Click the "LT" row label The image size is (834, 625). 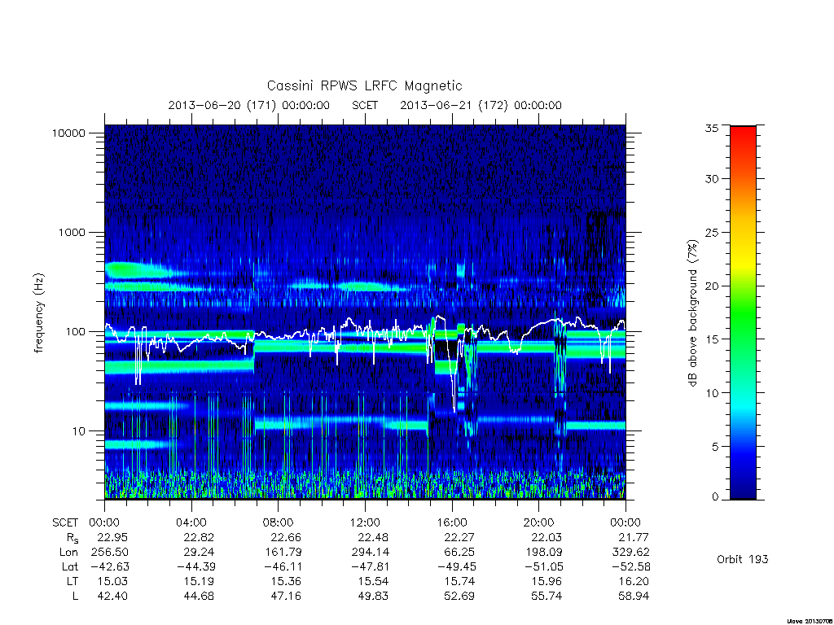(72, 581)
